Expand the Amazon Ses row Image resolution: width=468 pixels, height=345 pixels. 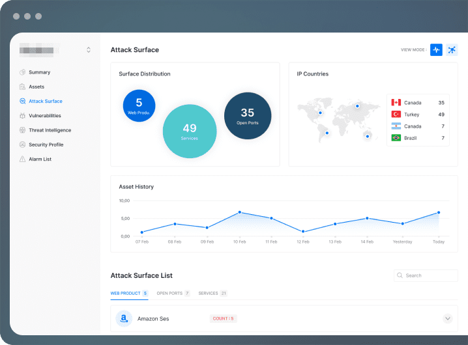point(447,318)
